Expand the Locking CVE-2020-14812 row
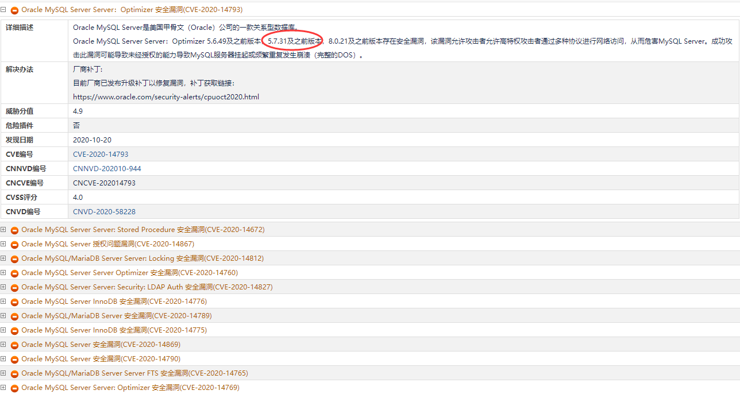Screen dimensions: 740x394 click(x=3, y=258)
